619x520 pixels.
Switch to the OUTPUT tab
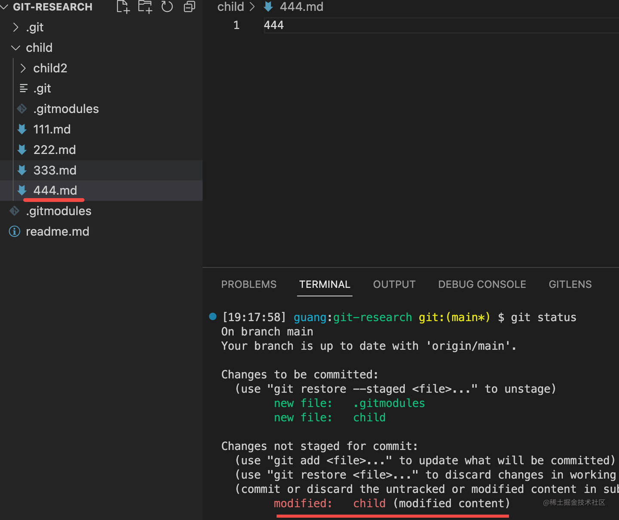(x=394, y=284)
